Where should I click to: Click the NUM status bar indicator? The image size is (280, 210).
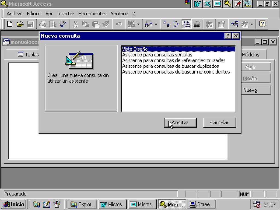click(245, 194)
